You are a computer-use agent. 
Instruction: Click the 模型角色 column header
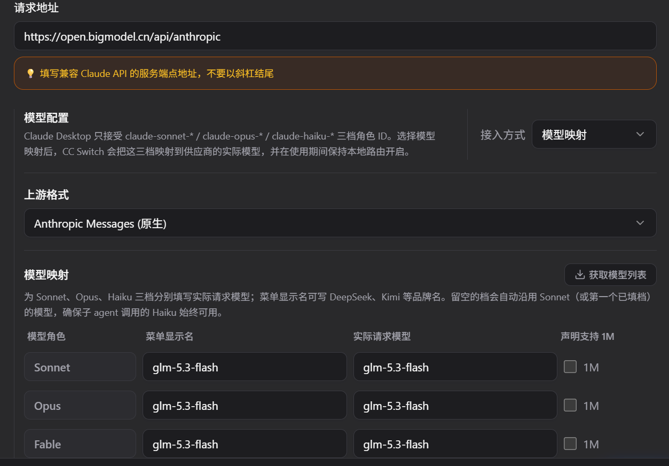tap(46, 336)
